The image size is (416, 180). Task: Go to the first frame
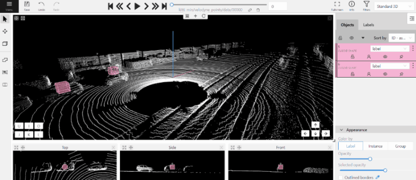[x=111, y=6]
